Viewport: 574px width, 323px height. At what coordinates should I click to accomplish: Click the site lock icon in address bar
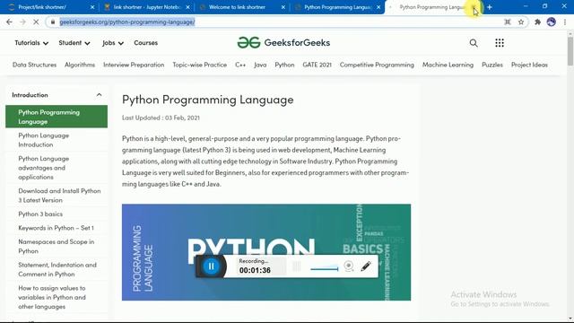point(53,22)
